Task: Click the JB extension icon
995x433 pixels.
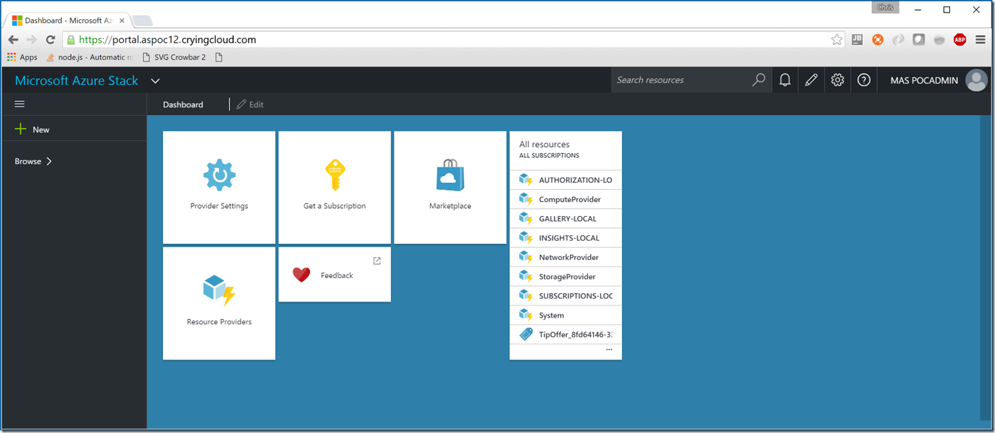Action: tap(857, 40)
